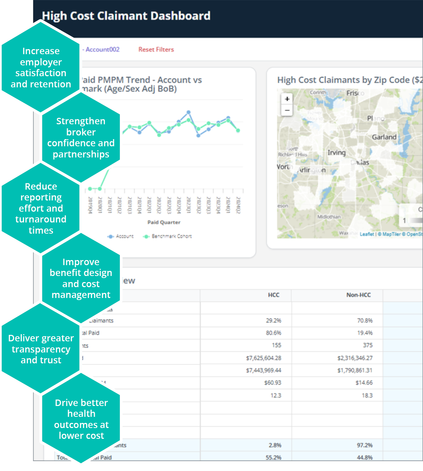The width and height of the screenshot is (423, 471).
Task: Zoom in on the claimants map
Action: [x=287, y=99]
